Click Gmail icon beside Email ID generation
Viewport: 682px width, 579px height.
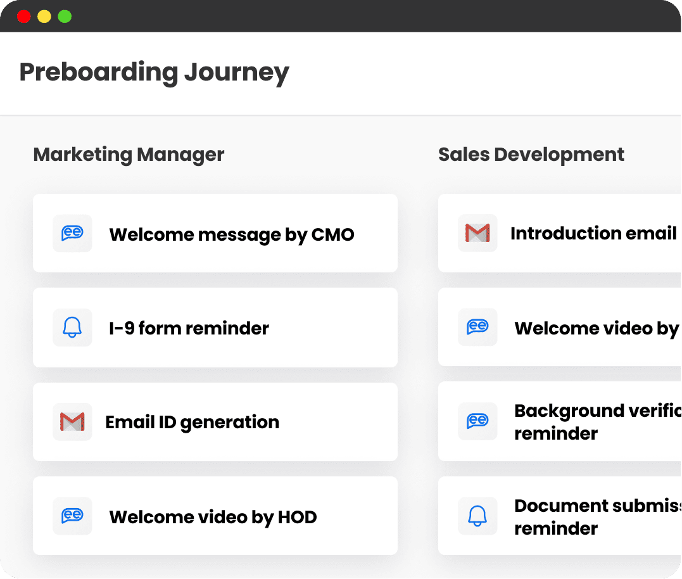[x=72, y=422]
